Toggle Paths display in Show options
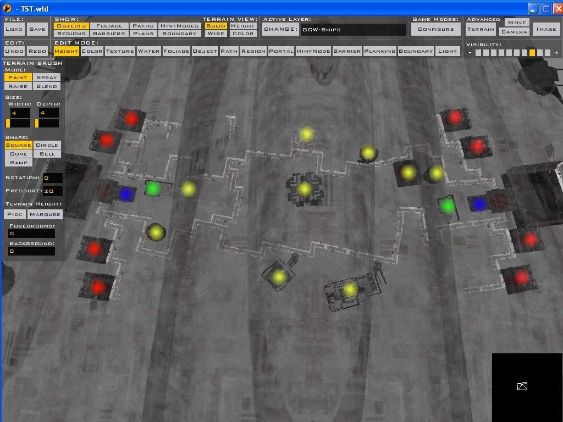Viewport: 563px width, 422px height. pyautogui.click(x=143, y=26)
